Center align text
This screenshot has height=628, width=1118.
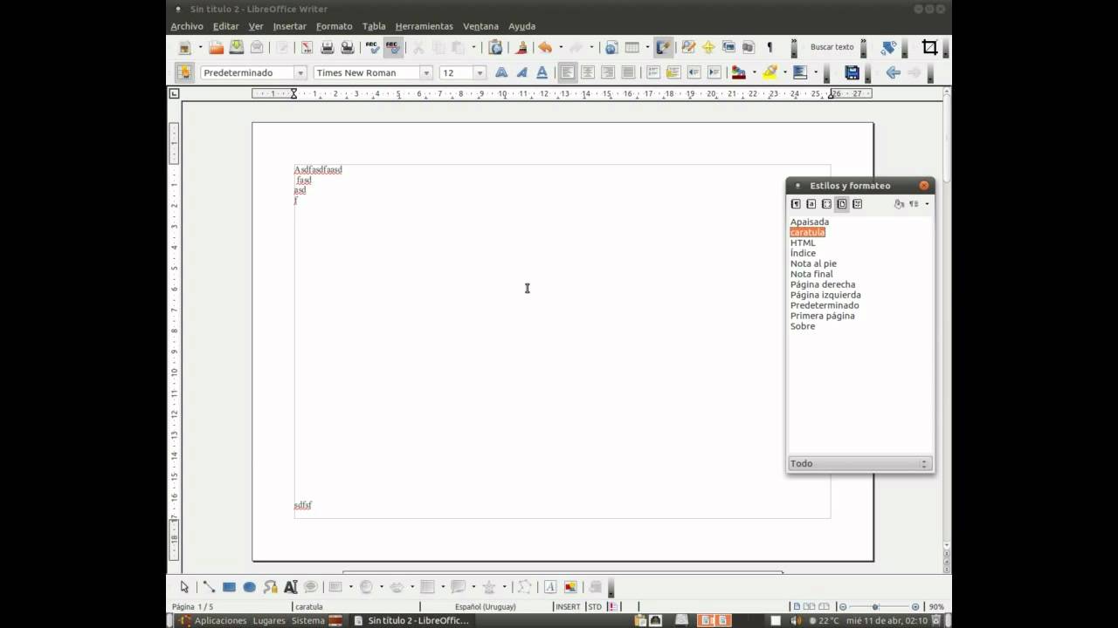pos(588,72)
